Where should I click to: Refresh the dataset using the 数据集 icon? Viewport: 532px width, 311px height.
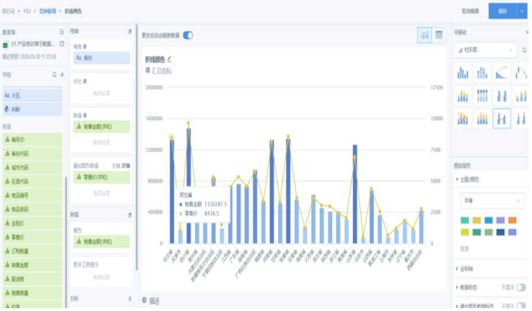(x=61, y=32)
